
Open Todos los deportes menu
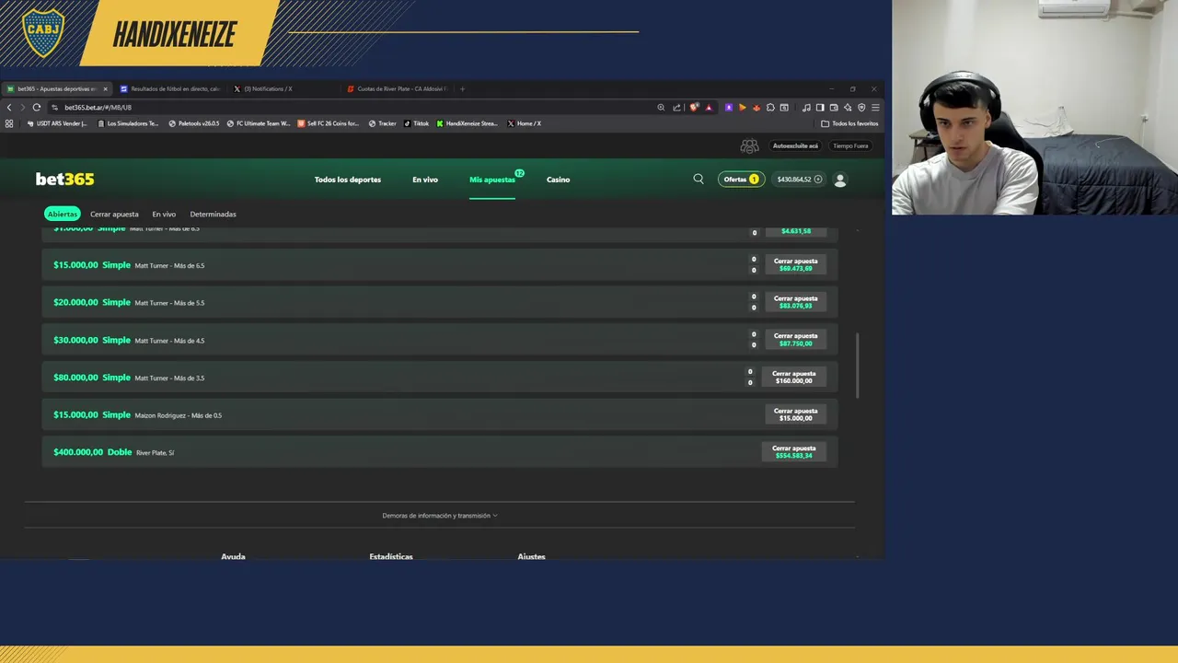coord(348,180)
